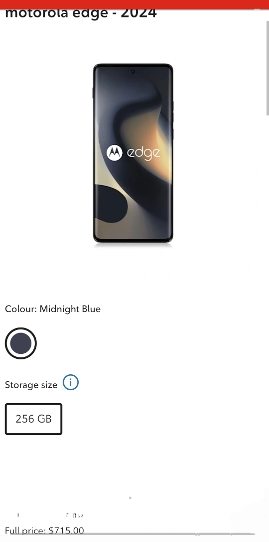The height and width of the screenshot is (542, 269).
Task: Click the reflection below the phone image
Action: coord(133,245)
